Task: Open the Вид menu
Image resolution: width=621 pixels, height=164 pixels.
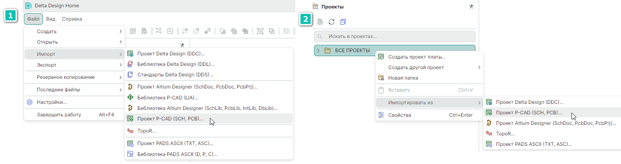Action: pyautogui.click(x=51, y=19)
